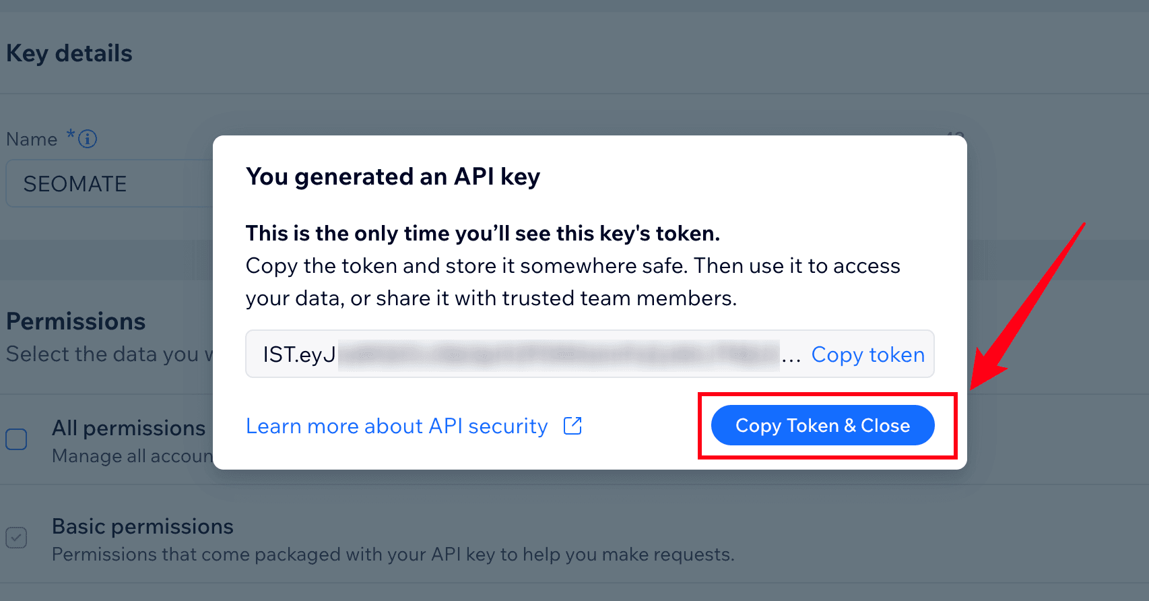Select the SEOMATE name input field
Viewport: 1149px width, 601px height.
(101, 183)
